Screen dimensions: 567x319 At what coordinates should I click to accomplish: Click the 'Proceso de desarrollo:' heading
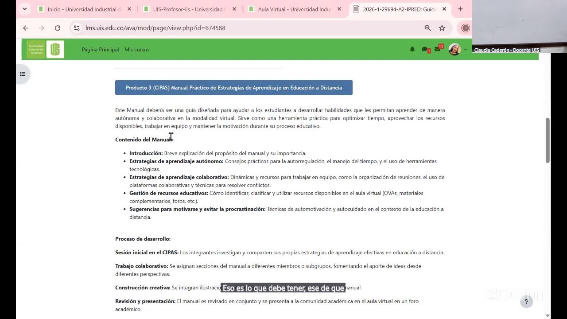coord(143,239)
